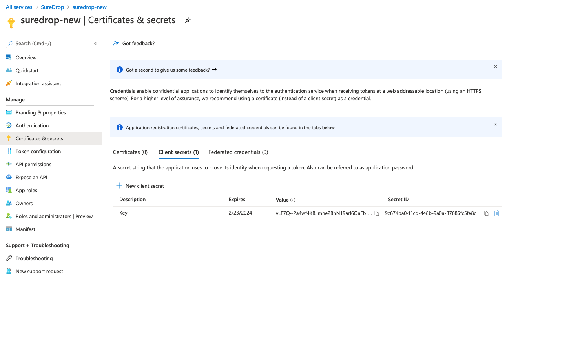This screenshot has width=578, height=356.
Task: Pin the suredrop-new blade
Action: click(x=188, y=20)
